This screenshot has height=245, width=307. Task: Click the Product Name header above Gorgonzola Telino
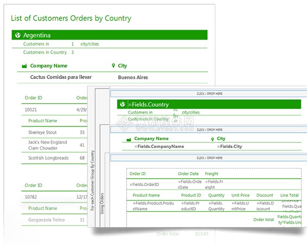[x=43, y=208]
